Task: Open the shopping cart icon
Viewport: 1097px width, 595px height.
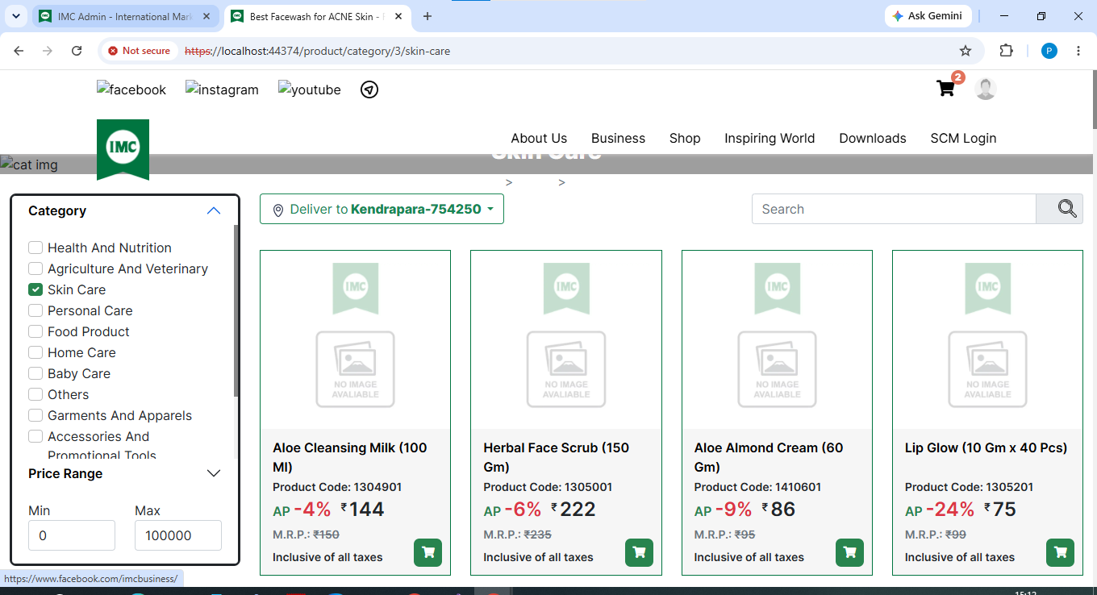Action: click(945, 89)
